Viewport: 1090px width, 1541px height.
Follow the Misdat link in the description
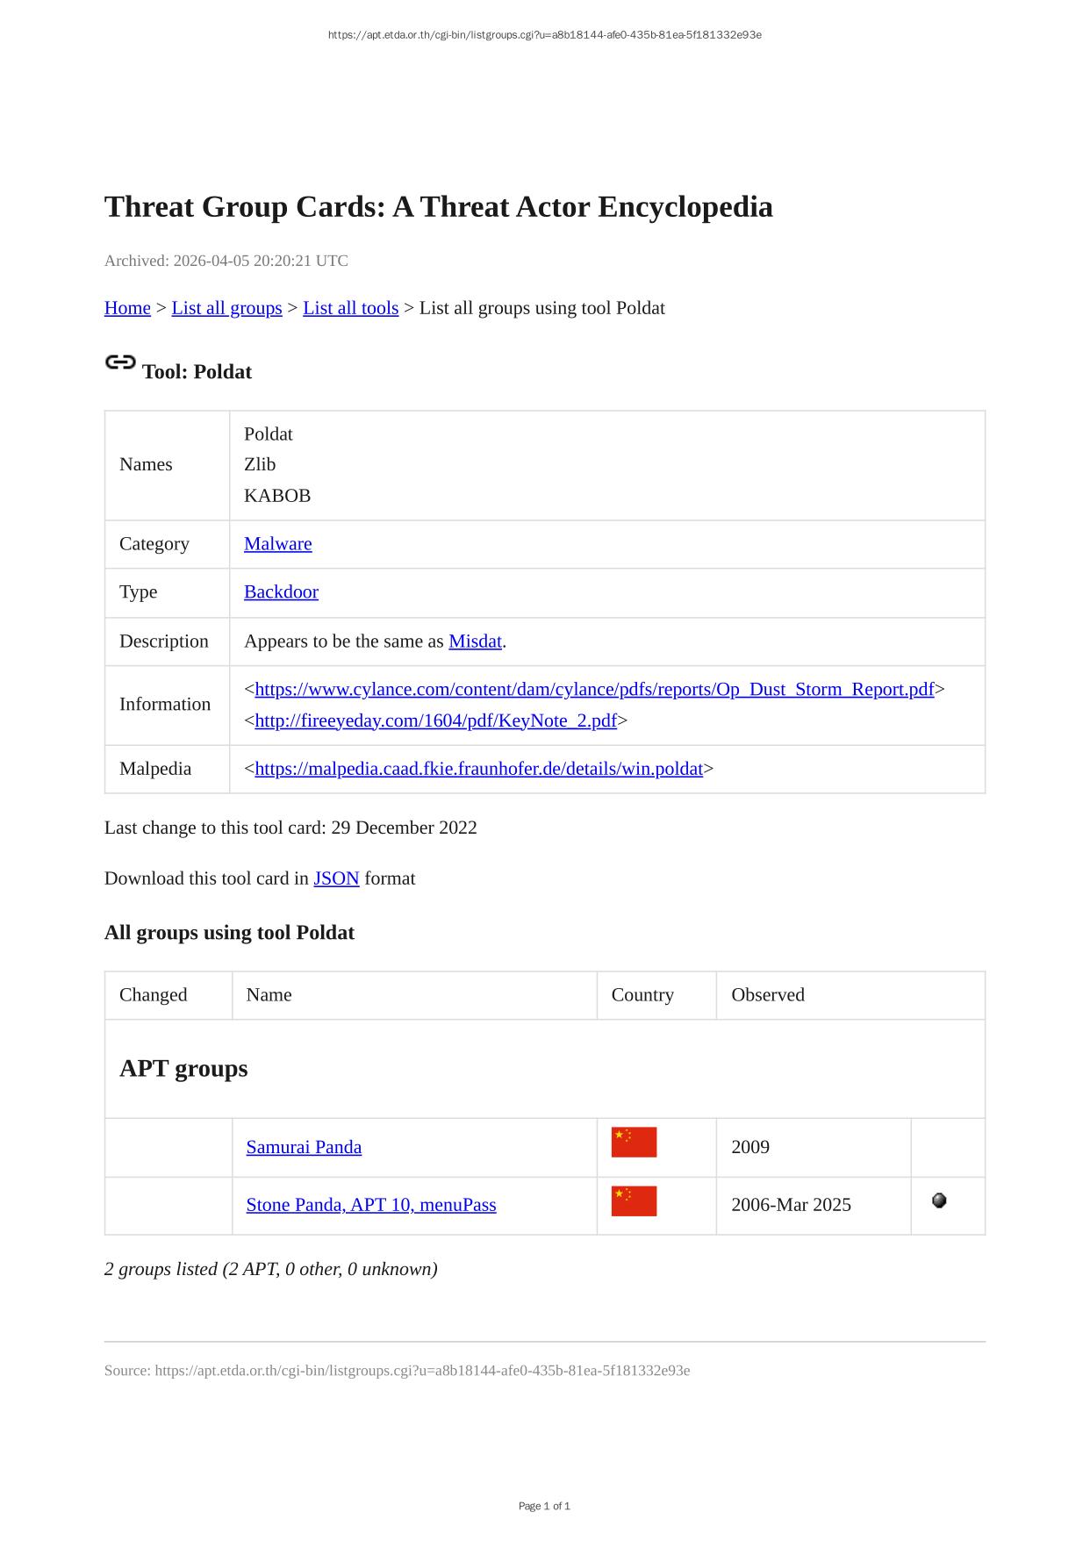475,641
